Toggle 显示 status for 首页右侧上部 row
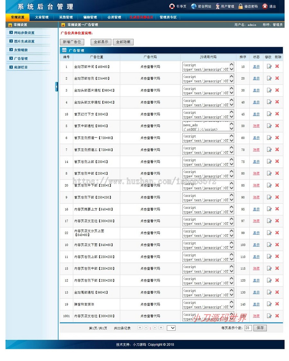This screenshot has width=289, height=361. tap(256, 162)
